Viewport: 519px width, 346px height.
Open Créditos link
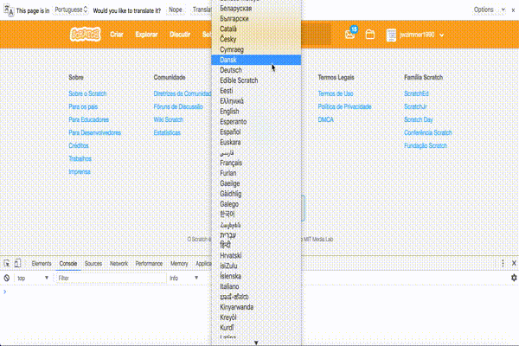[x=79, y=145]
